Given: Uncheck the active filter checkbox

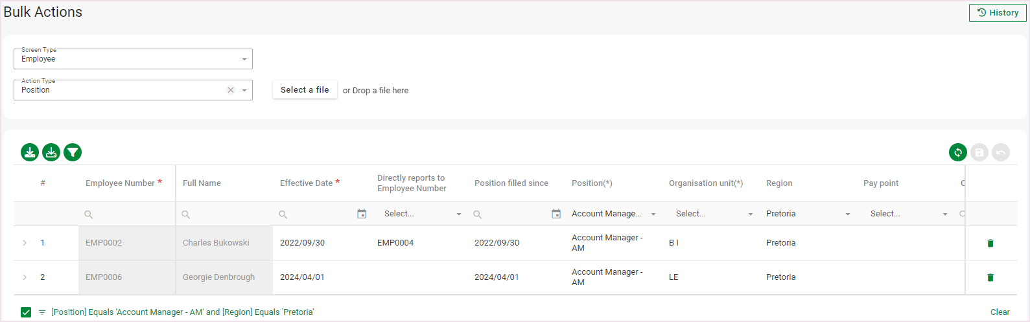Looking at the screenshot, I should pyautogui.click(x=26, y=312).
